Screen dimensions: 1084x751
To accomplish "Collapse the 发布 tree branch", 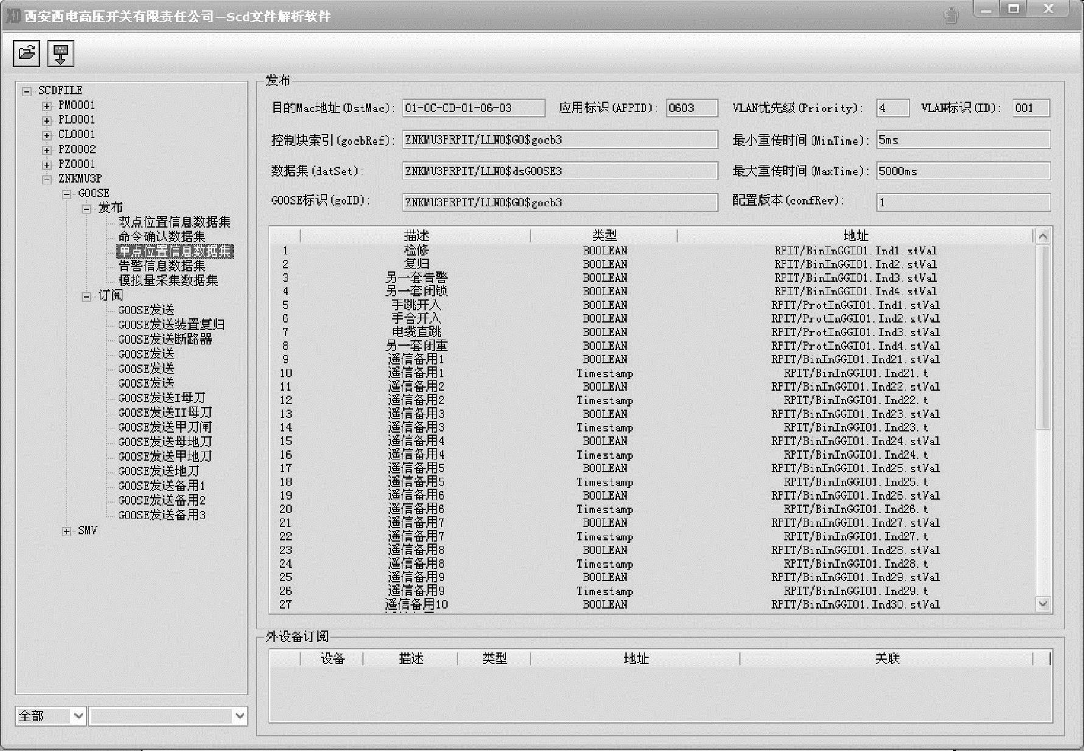I will click(x=86, y=209).
